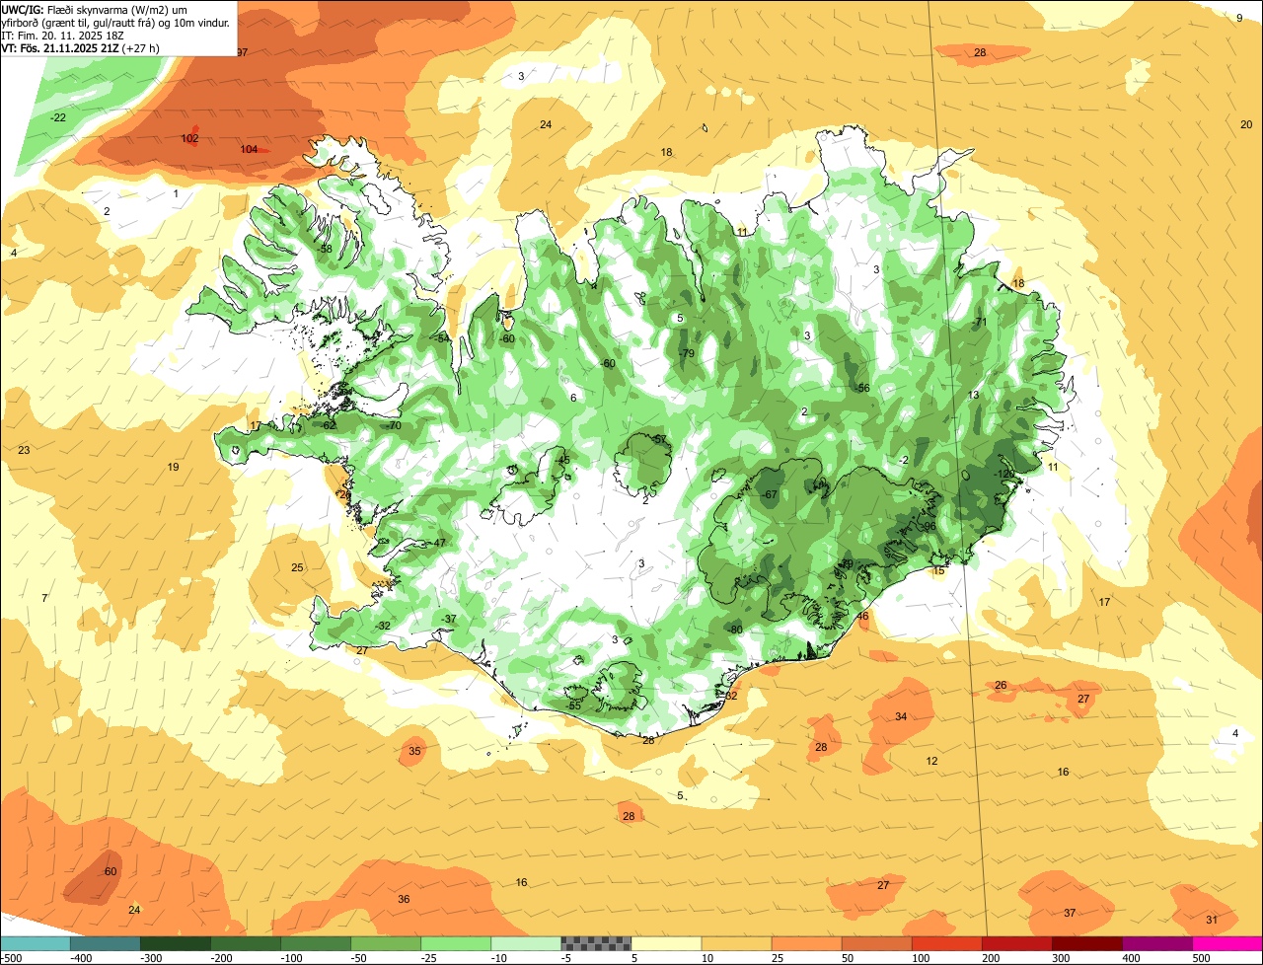1263x965 pixels.
Task: Click the '-80' value in south Iceland
Action: click(734, 631)
